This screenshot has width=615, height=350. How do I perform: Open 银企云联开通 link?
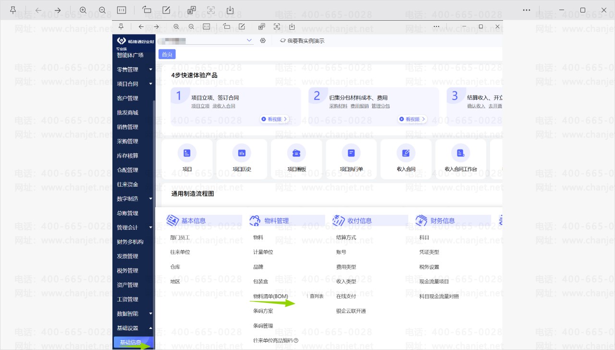pos(351,311)
